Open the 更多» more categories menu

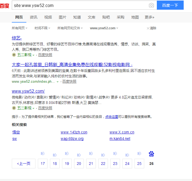pos(149,17)
